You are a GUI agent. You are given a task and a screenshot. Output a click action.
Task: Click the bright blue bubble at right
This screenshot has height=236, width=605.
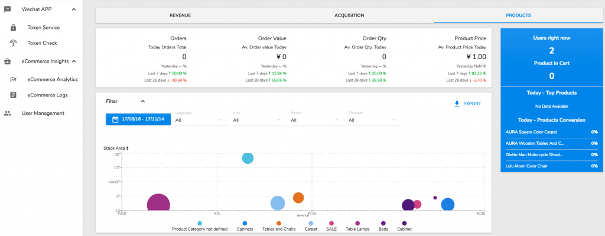click(x=448, y=204)
